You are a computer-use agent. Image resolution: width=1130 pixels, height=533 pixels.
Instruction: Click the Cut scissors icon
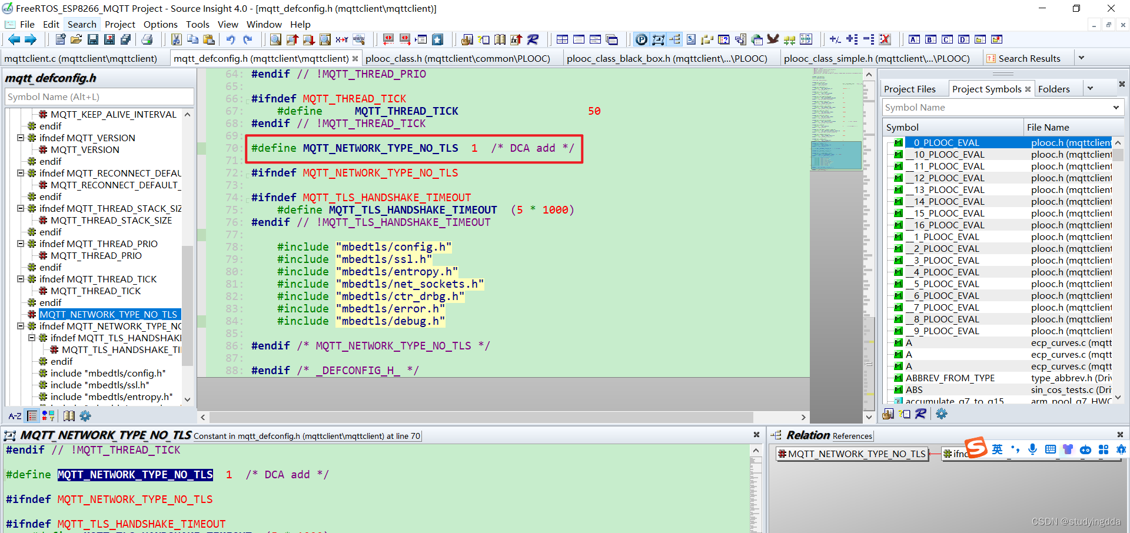point(176,39)
